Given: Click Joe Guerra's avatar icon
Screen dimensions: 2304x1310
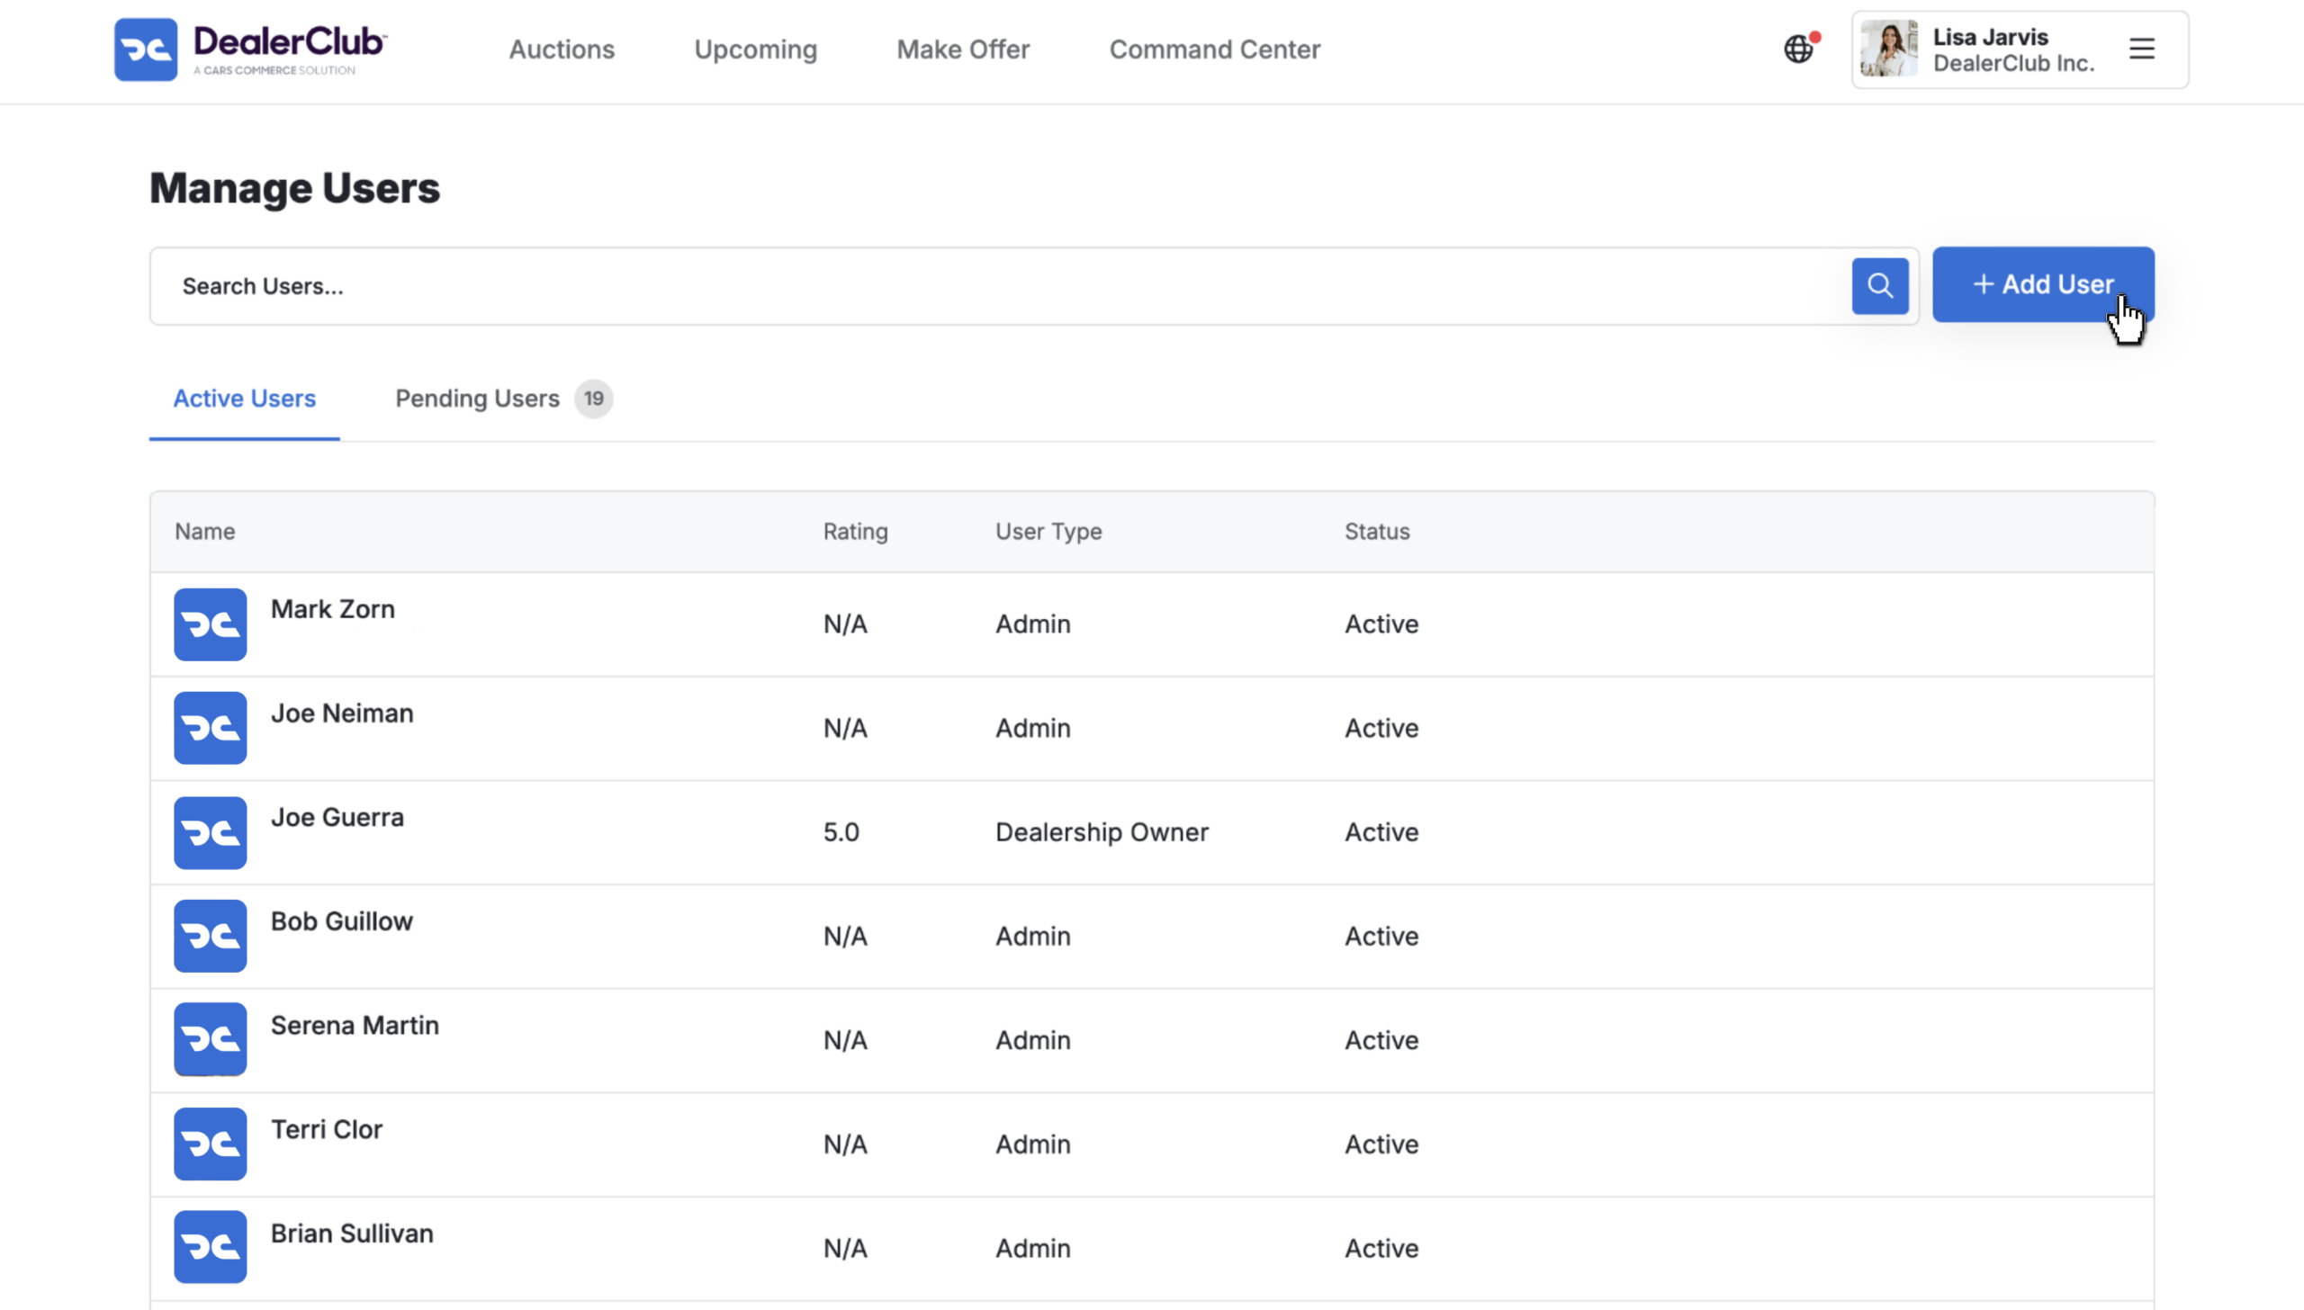Looking at the screenshot, I should point(211,832).
